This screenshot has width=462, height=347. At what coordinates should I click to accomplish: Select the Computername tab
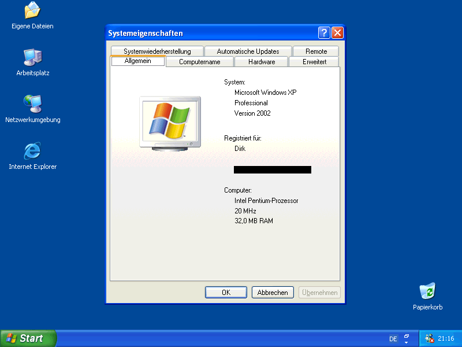pyautogui.click(x=200, y=62)
